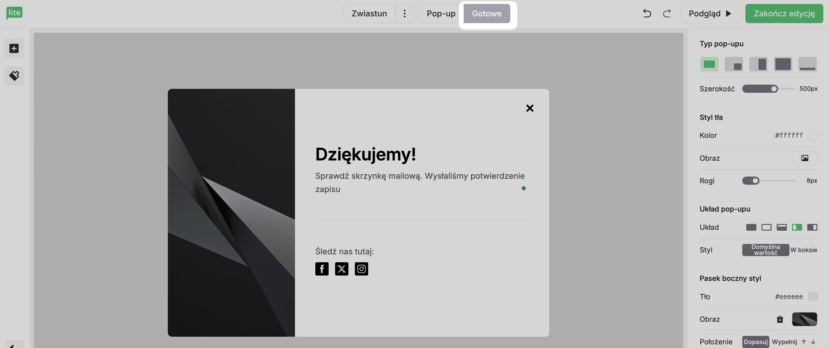Select the full-screen pop-up type

pos(783,64)
